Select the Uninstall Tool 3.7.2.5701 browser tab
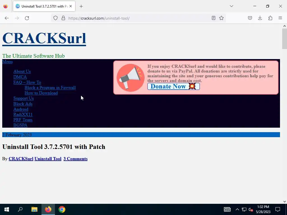The height and width of the screenshot is (215, 287). point(44,6)
